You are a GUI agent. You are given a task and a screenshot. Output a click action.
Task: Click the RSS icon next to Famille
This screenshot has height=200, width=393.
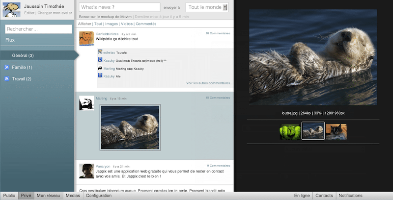coord(7,67)
